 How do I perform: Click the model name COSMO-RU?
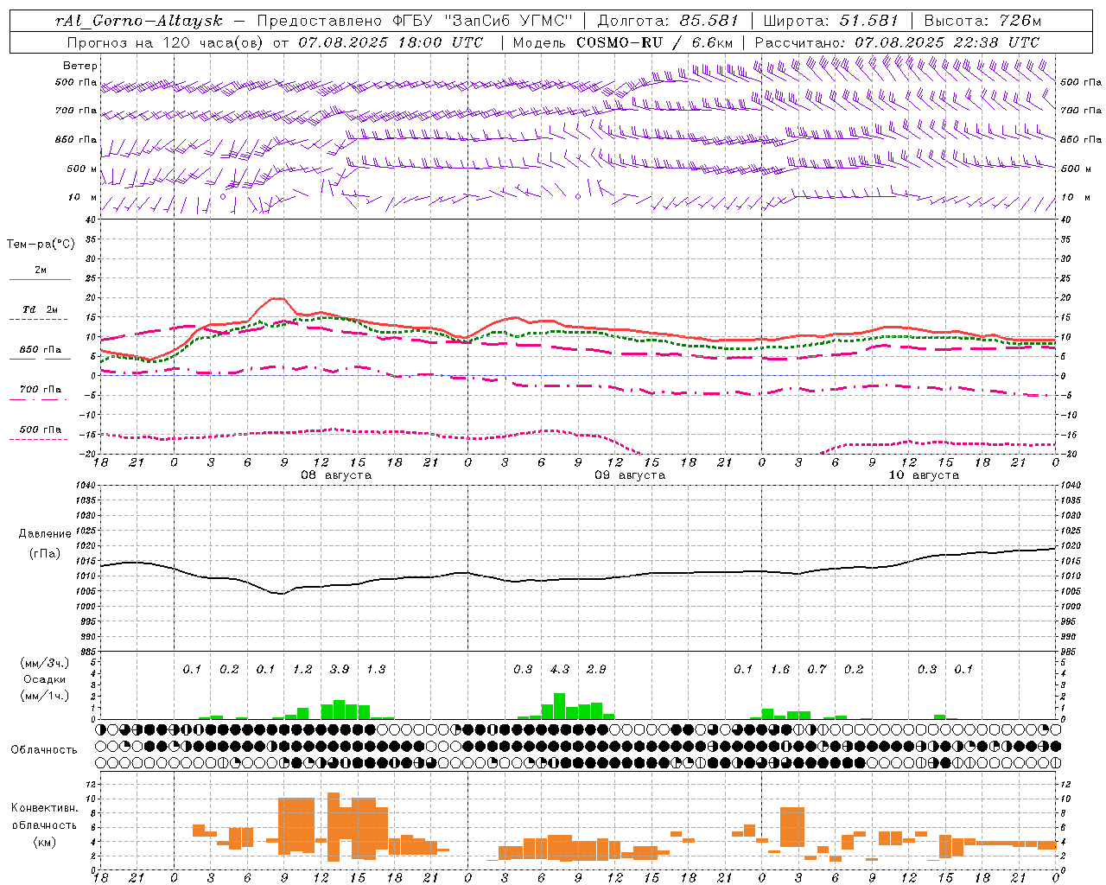(618, 42)
